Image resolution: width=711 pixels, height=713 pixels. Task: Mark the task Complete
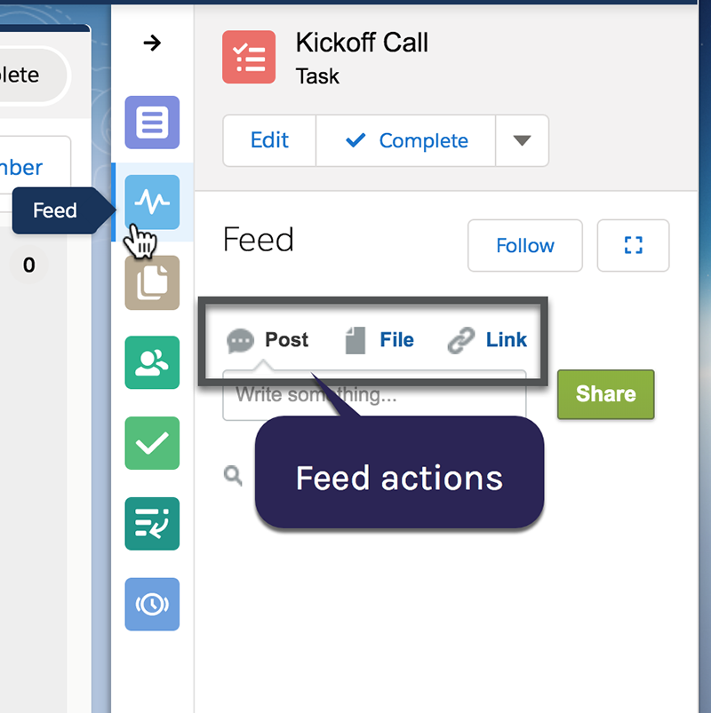[406, 140]
